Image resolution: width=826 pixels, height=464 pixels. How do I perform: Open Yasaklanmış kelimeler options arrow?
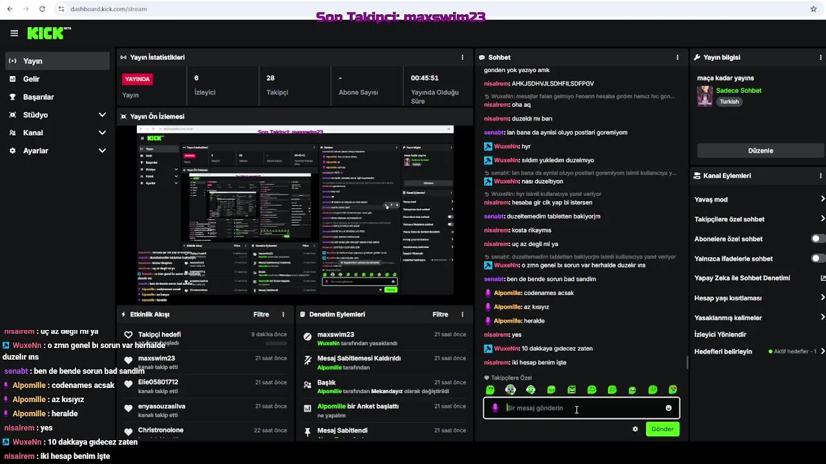point(823,317)
